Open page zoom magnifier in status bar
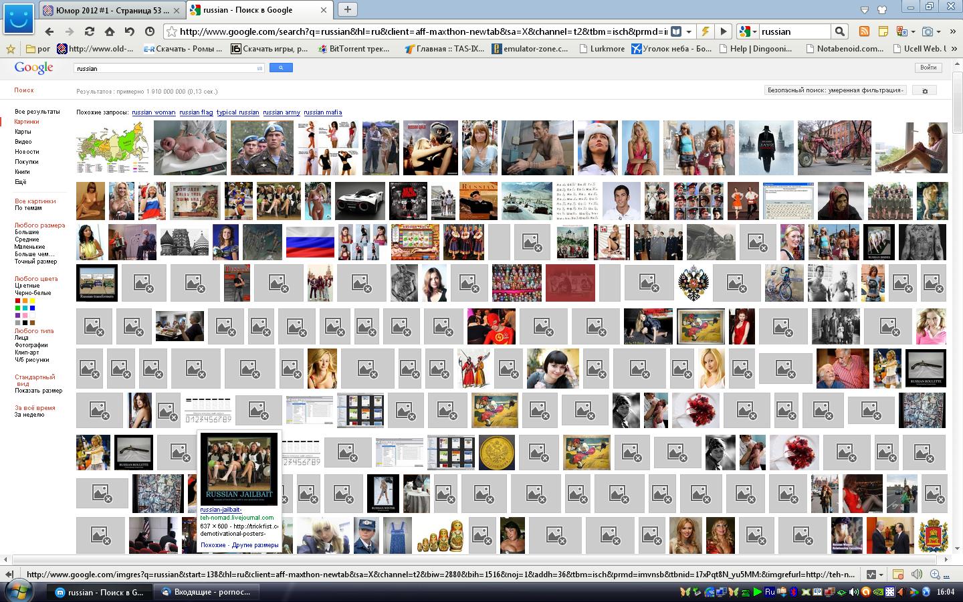The height and width of the screenshot is (602, 963). (935, 575)
